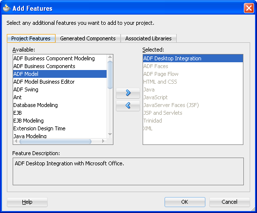Click the Available list vertical scrollbar thumb
This screenshot has height=213, width=257.
pos(110,75)
